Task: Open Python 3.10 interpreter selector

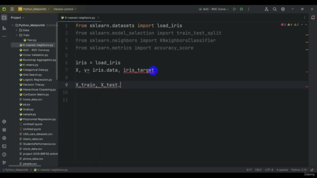Action: 299,170
